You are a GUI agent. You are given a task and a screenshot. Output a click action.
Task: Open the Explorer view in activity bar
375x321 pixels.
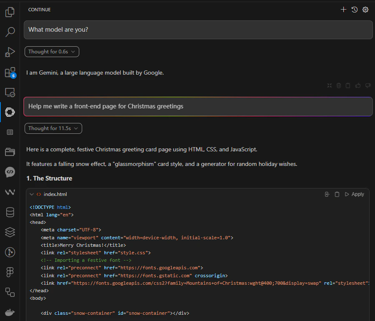pos(10,12)
